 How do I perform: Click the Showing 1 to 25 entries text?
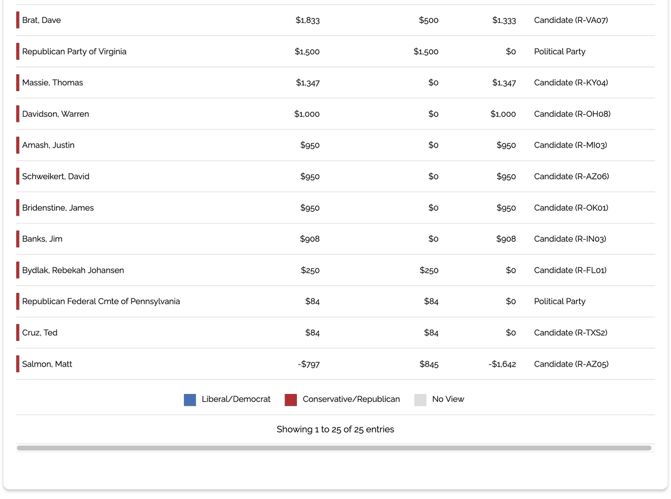335,430
